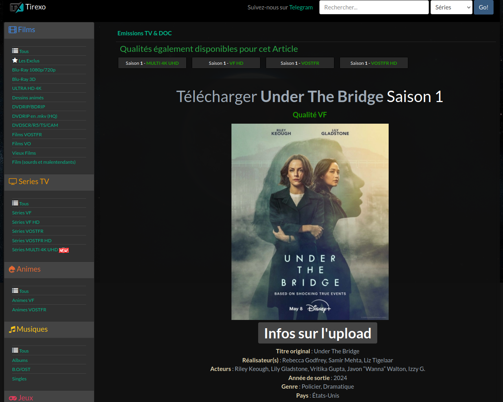Open Séries VOSTFR category
This screenshot has height=402, width=503.
28,231
